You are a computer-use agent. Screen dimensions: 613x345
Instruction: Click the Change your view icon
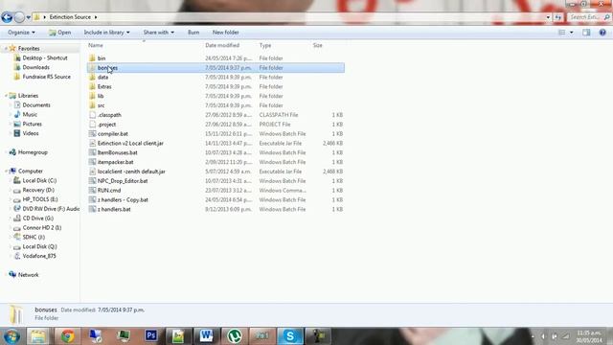pos(562,33)
